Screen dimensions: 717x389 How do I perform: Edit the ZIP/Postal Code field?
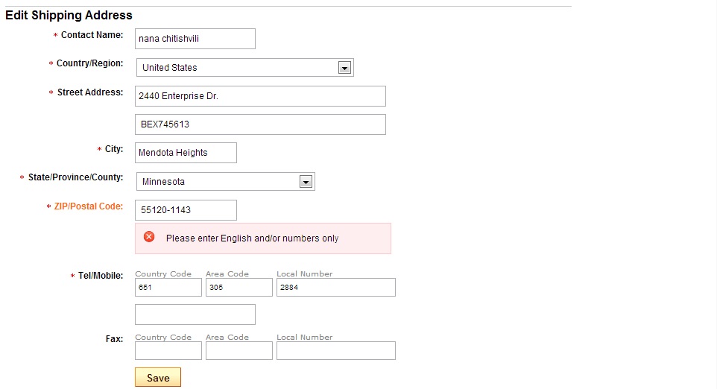186,210
